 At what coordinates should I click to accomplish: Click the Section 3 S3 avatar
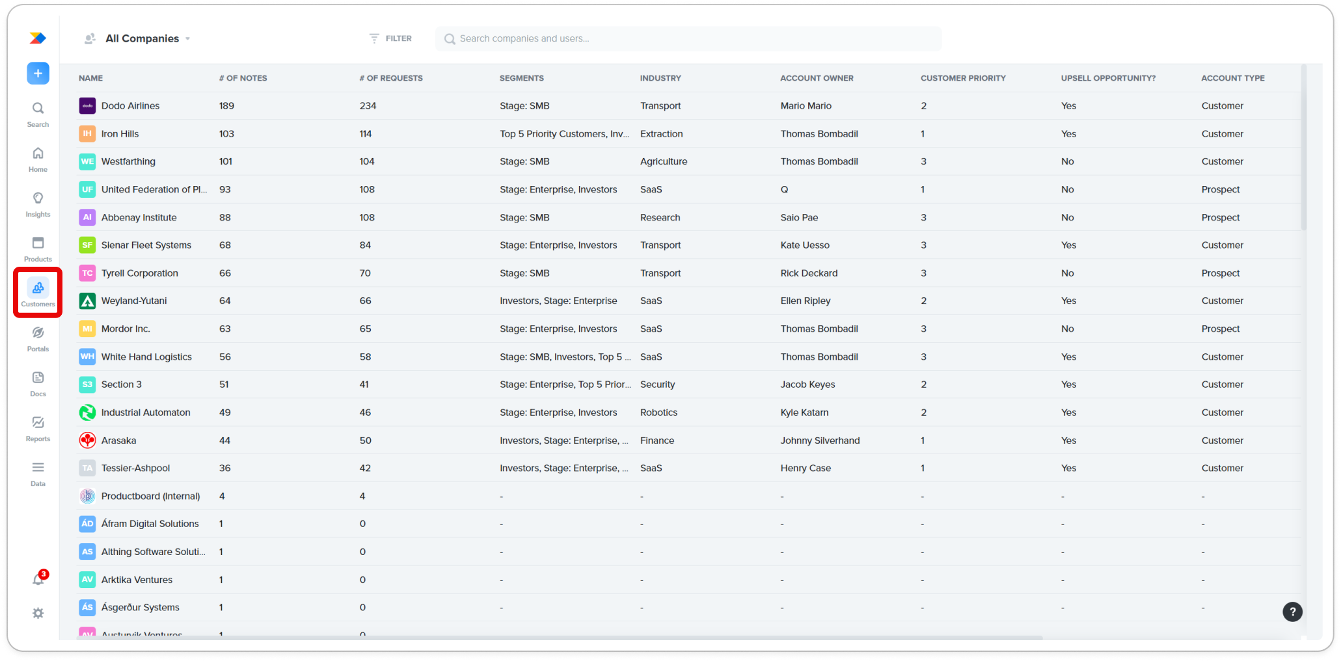point(87,384)
